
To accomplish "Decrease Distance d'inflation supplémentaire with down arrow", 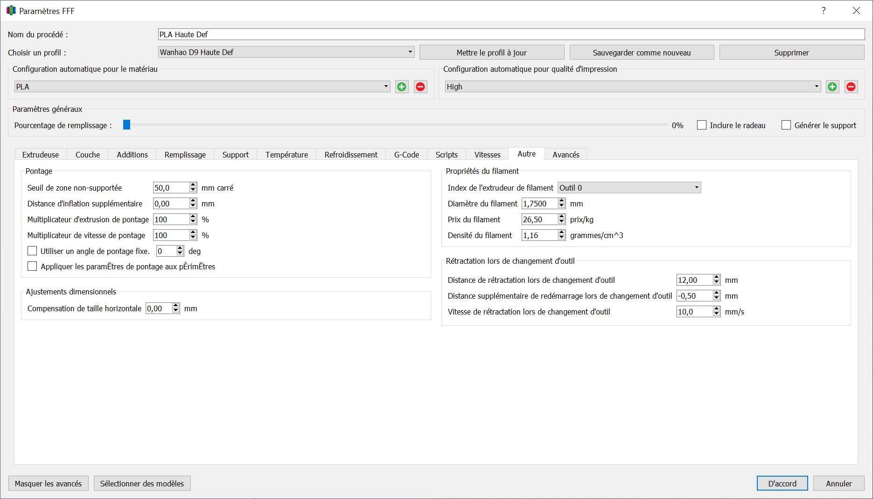I will 193,206.
